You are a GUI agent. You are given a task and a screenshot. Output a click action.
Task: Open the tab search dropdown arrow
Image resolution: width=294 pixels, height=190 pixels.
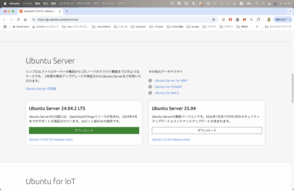pyautogui.click(x=290, y=11)
